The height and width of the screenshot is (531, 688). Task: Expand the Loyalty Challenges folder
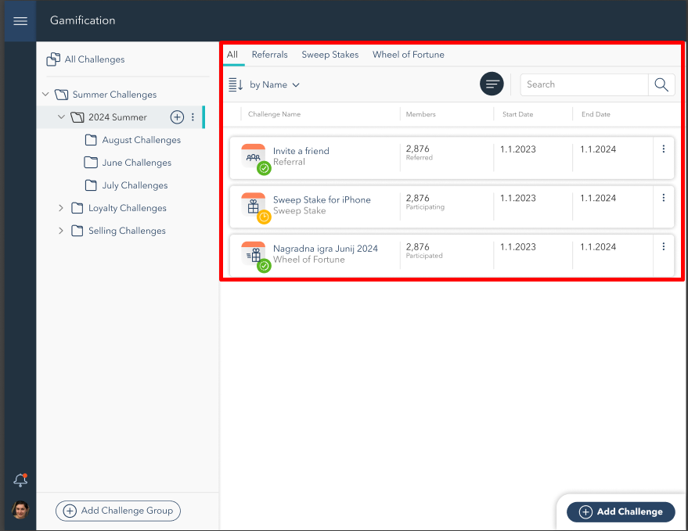[x=60, y=208]
